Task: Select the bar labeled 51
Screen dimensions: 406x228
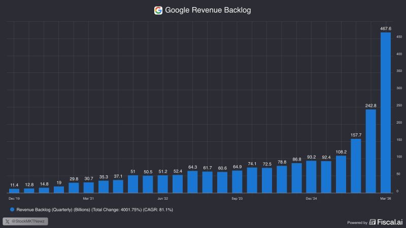Action: click(133, 184)
